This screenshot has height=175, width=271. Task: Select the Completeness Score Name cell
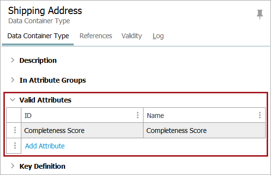pos(204,131)
